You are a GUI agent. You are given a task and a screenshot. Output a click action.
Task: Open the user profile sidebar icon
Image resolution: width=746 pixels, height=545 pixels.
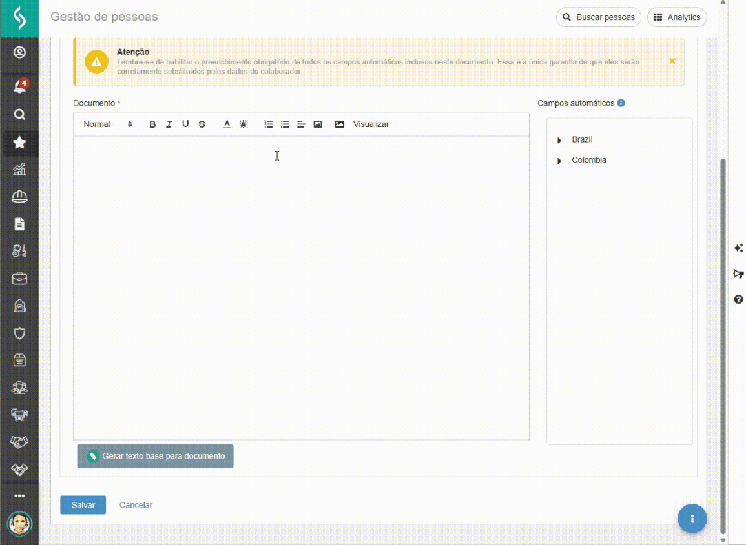pos(19,52)
